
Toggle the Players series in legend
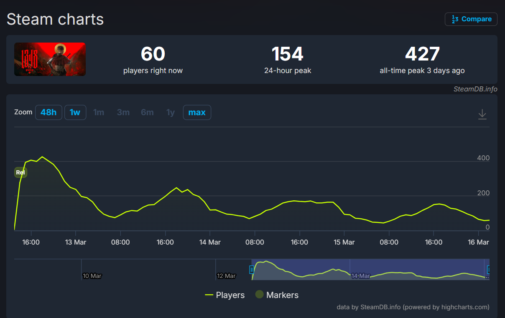click(x=225, y=295)
